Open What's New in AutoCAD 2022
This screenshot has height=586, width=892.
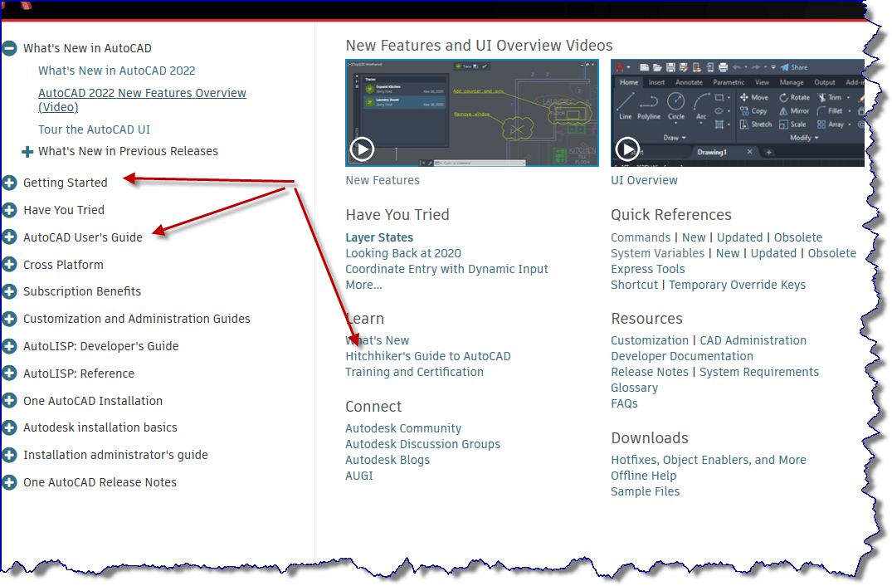point(117,71)
